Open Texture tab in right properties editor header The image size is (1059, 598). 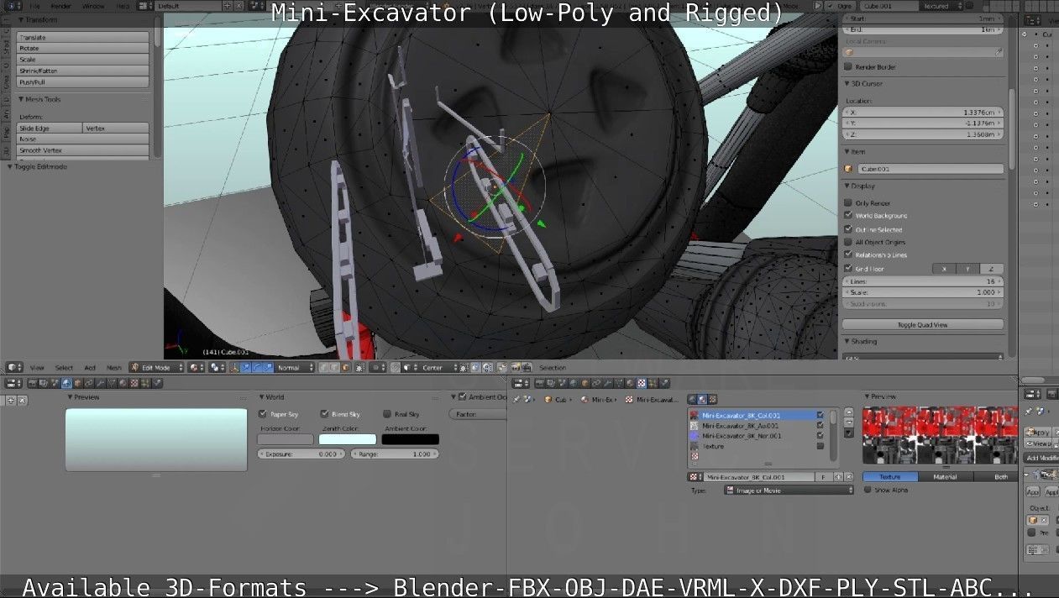tap(642, 383)
